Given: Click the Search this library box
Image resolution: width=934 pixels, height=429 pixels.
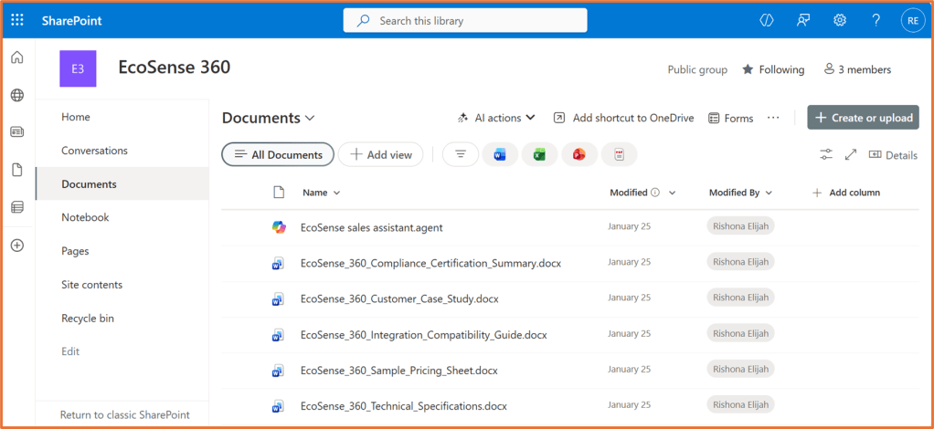Looking at the screenshot, I should 465,20.
